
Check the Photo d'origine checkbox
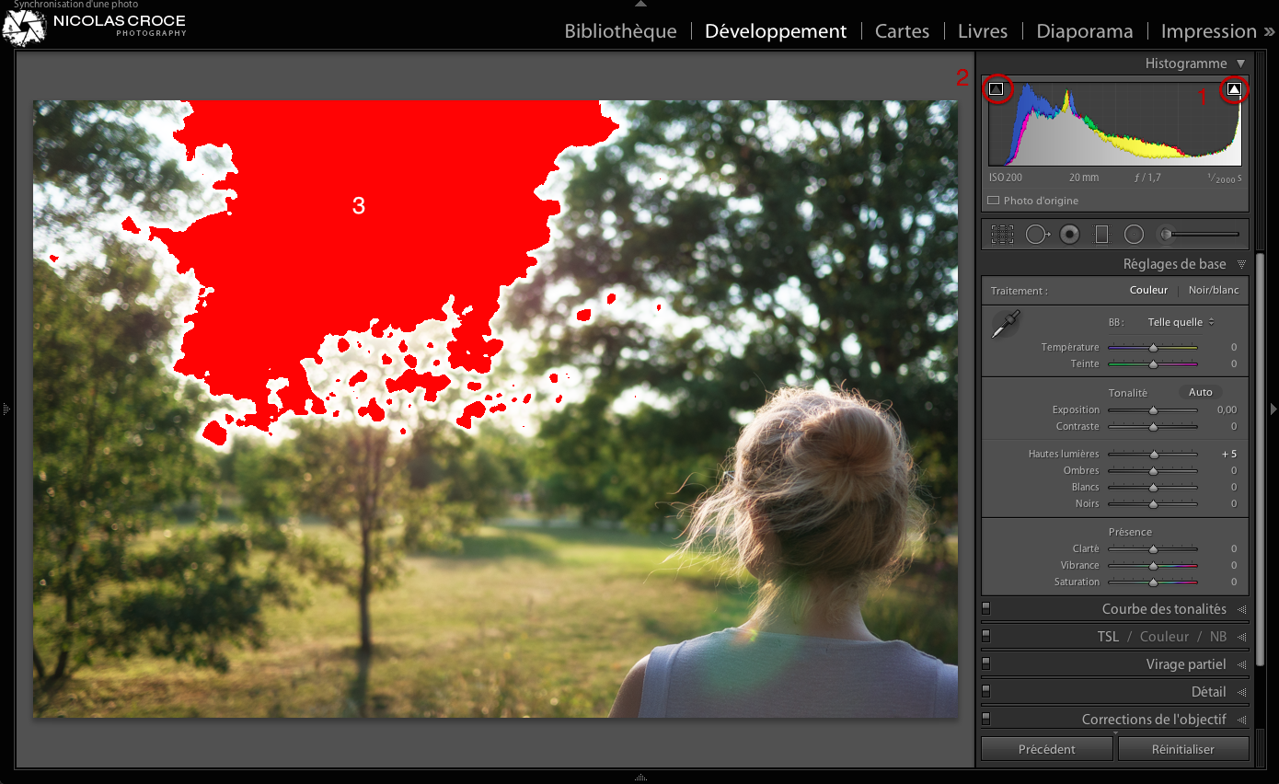tap(994, 200)
